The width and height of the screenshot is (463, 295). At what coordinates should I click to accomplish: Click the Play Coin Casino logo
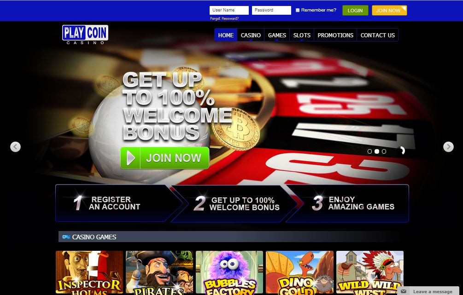pos(85,35)
